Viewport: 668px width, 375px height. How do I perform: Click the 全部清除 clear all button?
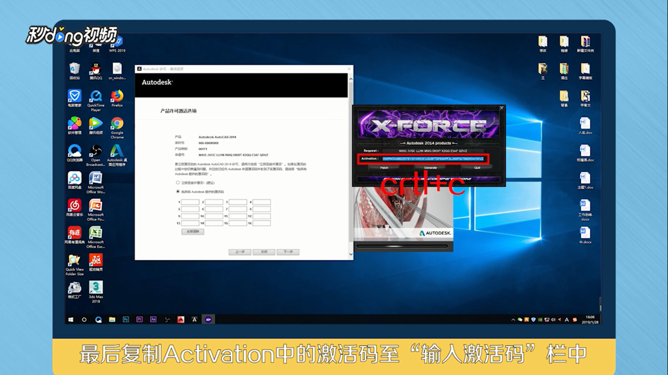[193, 231]
